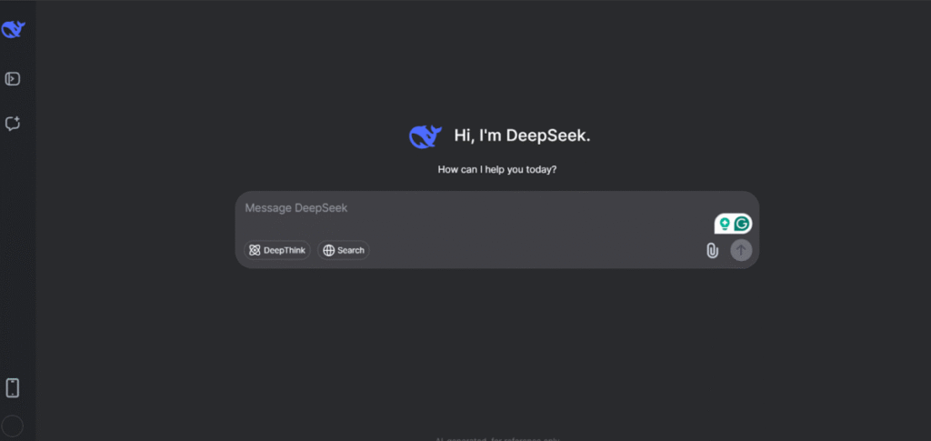Toggle web Search mode
This screenshot has height=441, width=931.
coord(343,250)
